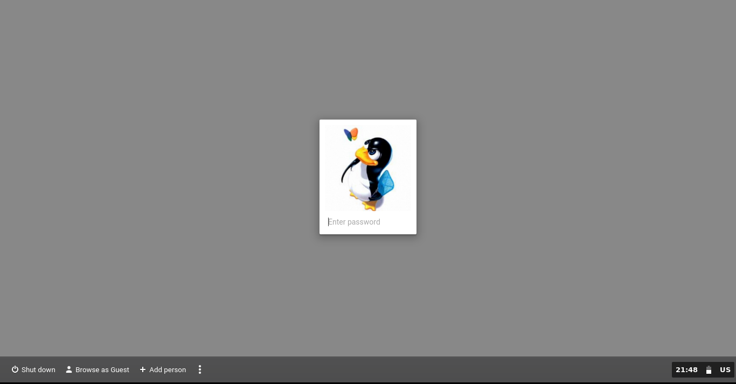This screenshot has width=736, height=384.
Task: Click the plus icon on Add person
Action: (x=143, y=369)
